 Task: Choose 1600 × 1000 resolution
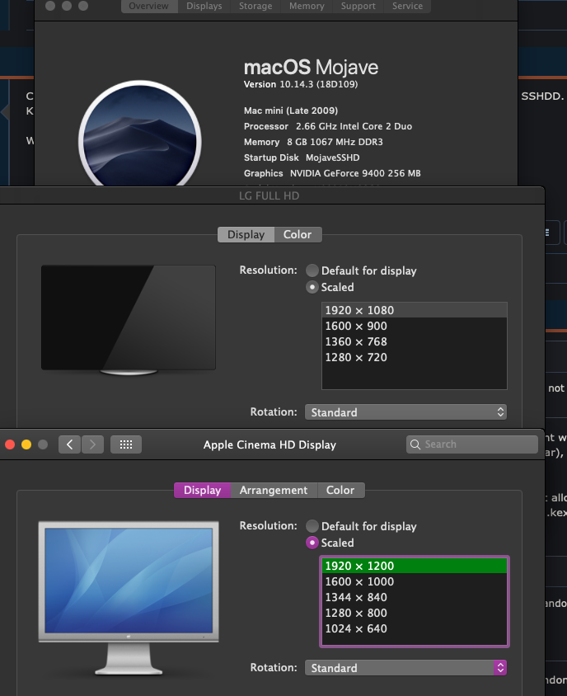click(x=415, y=581)
